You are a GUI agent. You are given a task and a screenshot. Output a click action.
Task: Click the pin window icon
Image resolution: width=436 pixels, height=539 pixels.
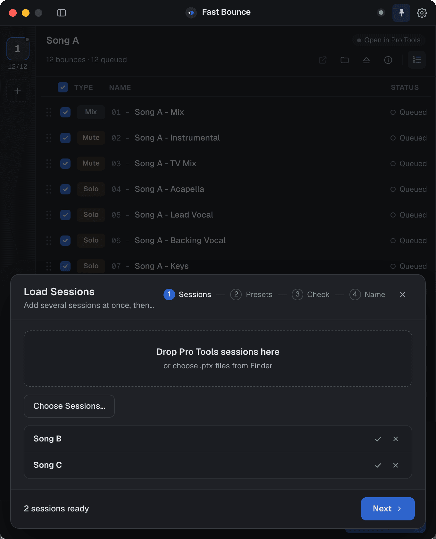(x=401, y=13)
